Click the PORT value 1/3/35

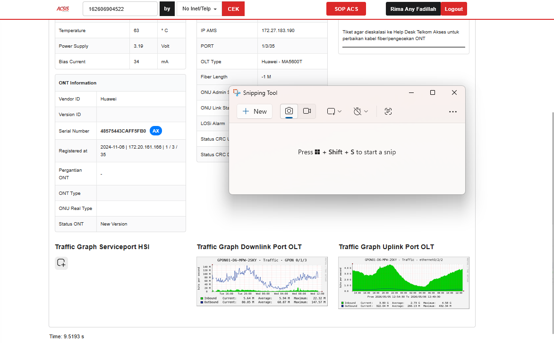pyautogui.click(x=268, y=46)
